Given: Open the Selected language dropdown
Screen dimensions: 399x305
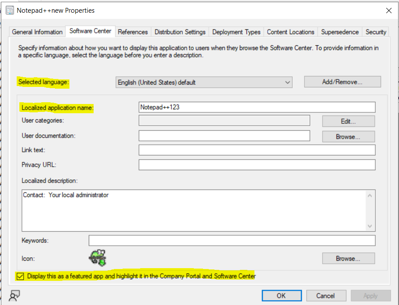Looking at the screenshot, I should (x=204, y=83).
